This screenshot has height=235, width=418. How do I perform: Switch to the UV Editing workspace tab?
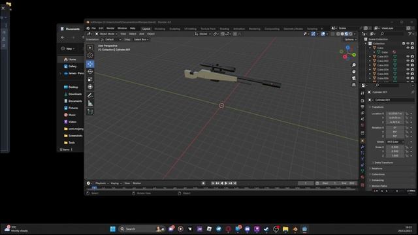coord(190,29)
